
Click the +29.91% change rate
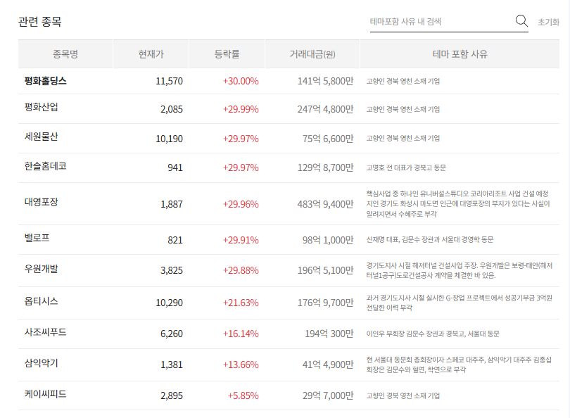coord(241,240)
